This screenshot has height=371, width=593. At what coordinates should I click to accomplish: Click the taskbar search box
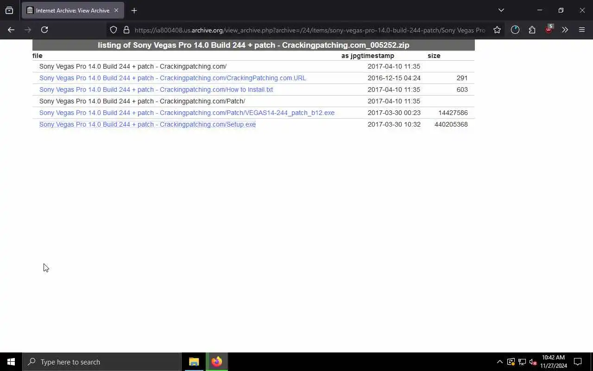click(102, 362)
